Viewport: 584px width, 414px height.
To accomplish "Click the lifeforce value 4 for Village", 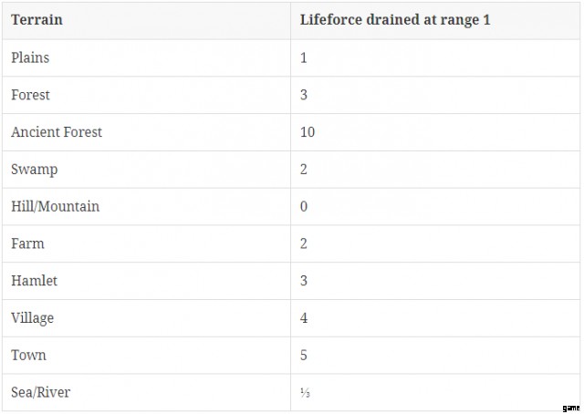I will (x=304, y=318).
